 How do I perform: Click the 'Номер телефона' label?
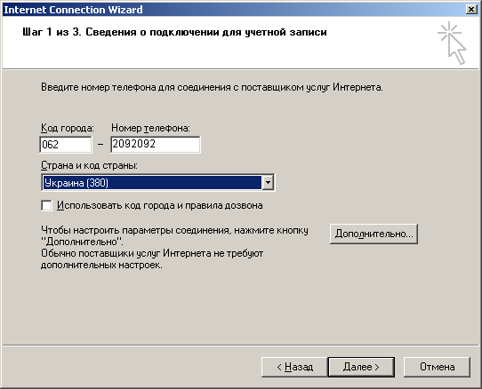[150, 128]
